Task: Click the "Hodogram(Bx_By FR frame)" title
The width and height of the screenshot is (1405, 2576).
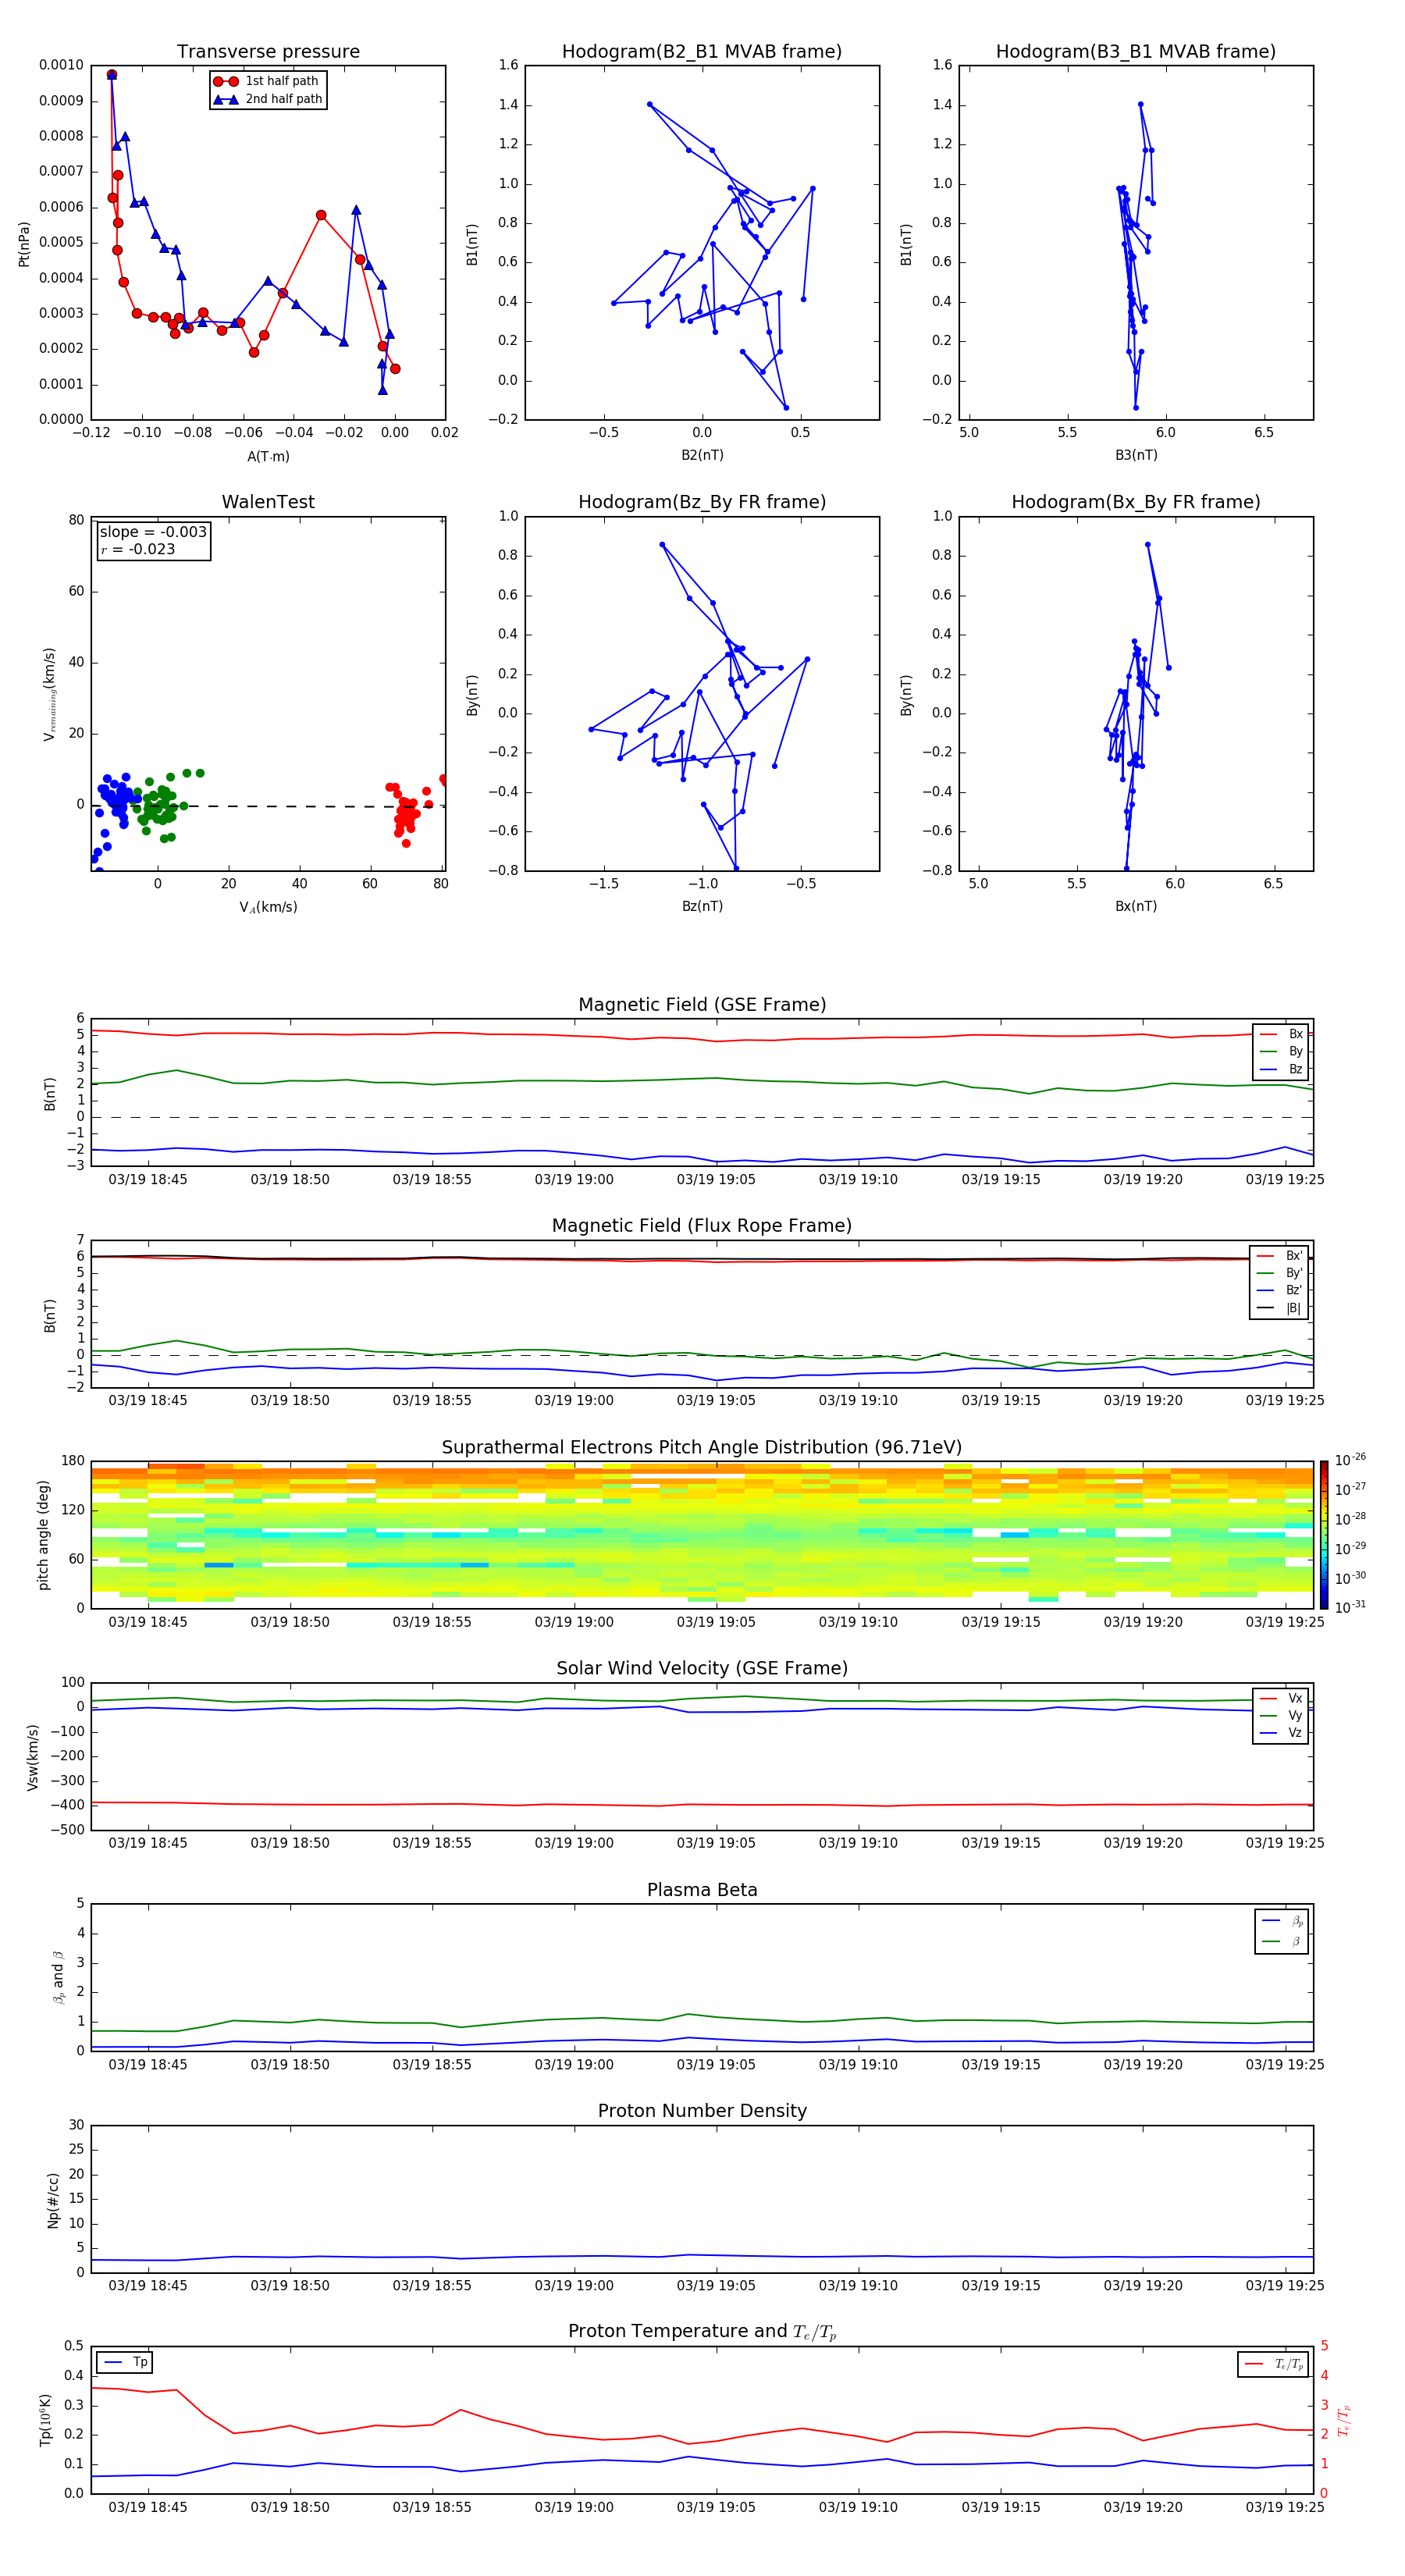Action: point(1136,502)
